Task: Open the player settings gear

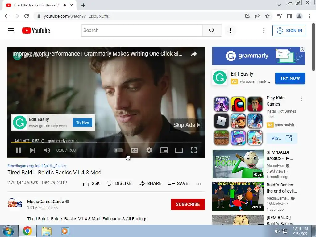Action: point(149,150)
